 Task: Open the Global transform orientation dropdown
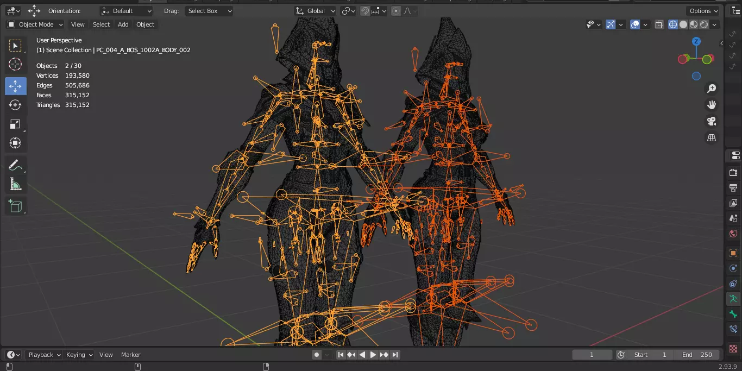tap(316, 11)
